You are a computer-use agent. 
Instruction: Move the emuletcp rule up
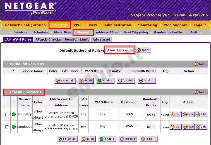[x=176, y=114]
